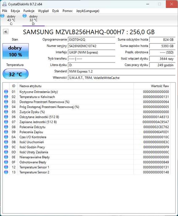Click the 32 °C temperature button
The image size is (178, 216).
tap(15, 74)
